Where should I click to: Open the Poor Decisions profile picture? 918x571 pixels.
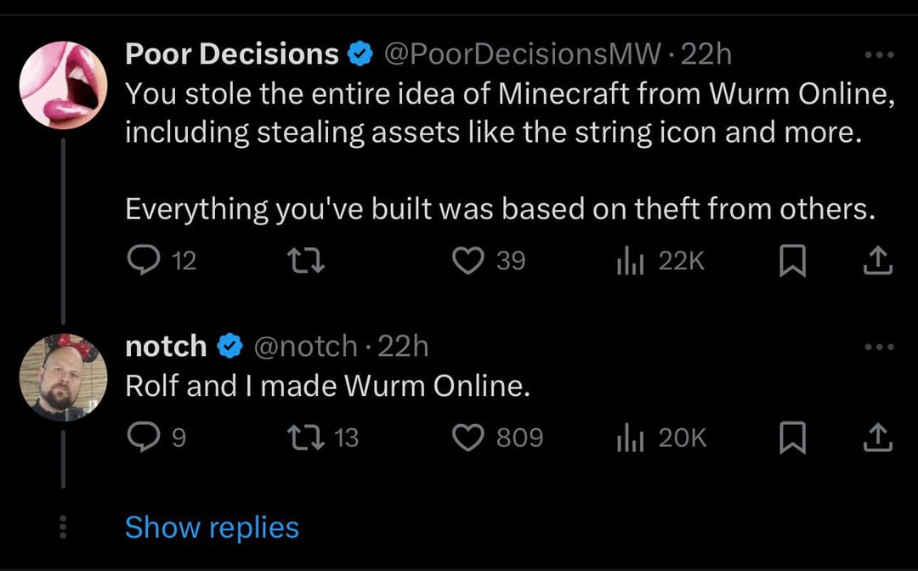click(x=63, y=85)
